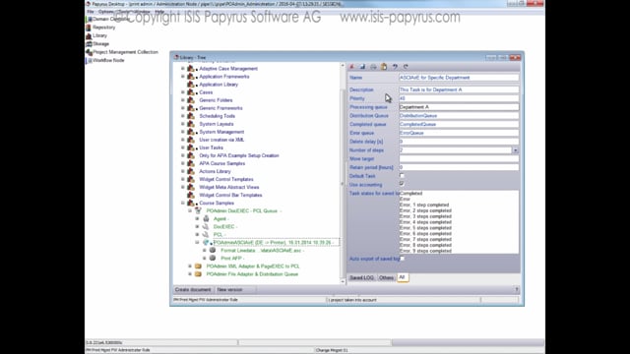Open the Workflow Node icon
Viewport: 630px width, 354px height.
[x=89, y=60]
